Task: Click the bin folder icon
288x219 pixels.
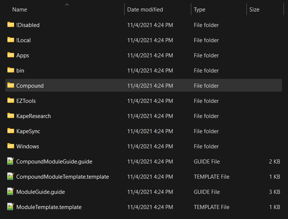Action: click(11, 70)
